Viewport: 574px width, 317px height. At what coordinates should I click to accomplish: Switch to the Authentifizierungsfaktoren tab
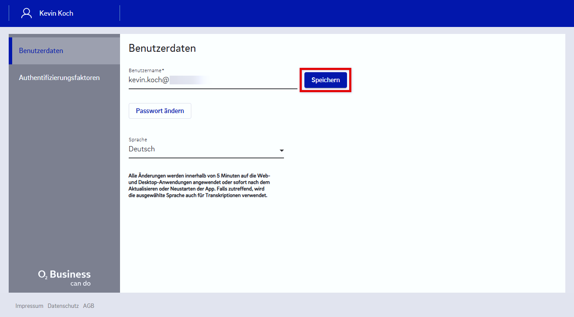(x=59, y=78)
